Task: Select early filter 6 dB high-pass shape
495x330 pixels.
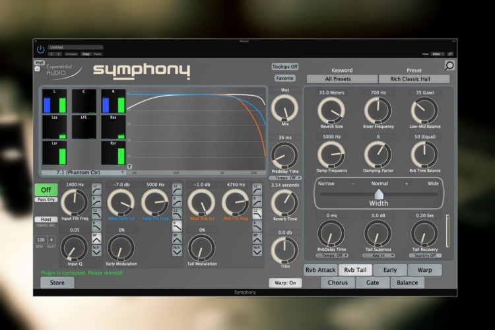Action: point(177,201)
